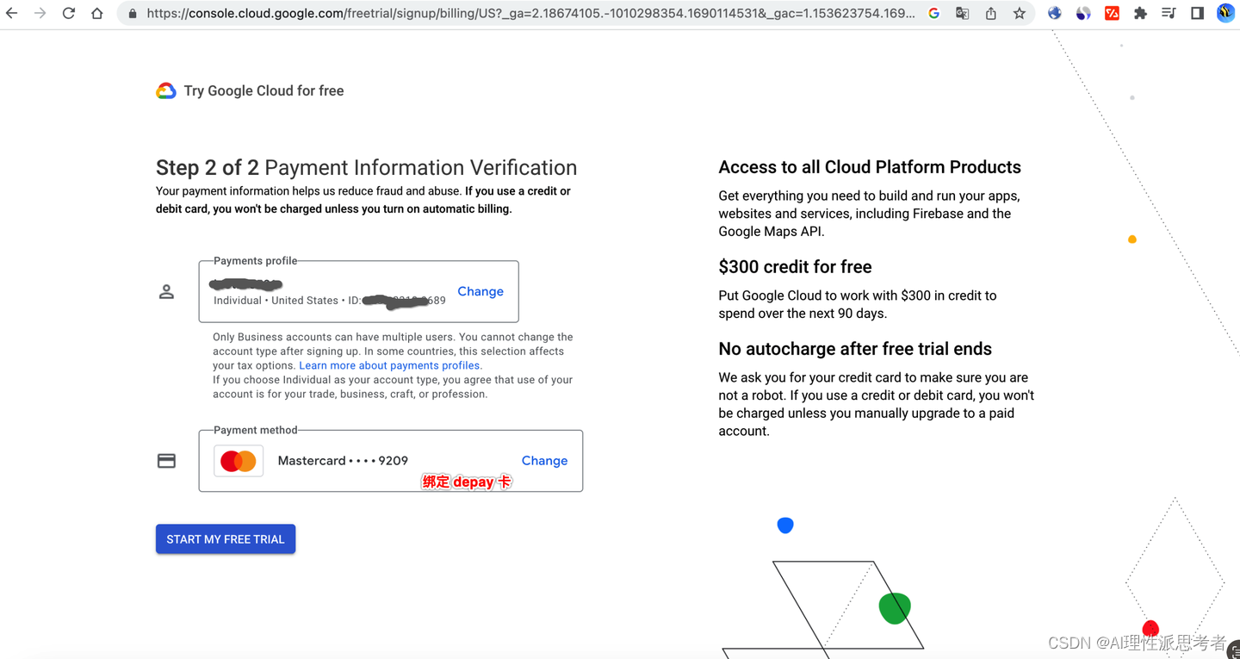Bookmark this page with the star icon
This screenshot has height=659, width=1240.
[x=1020, y=14]
